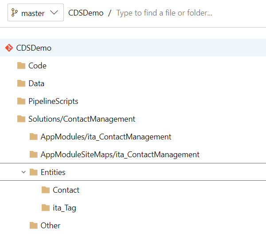Click the Solutions/ContactManagement folder icon
The height and width of the screenshot is (238, 266).
point(21,119)
